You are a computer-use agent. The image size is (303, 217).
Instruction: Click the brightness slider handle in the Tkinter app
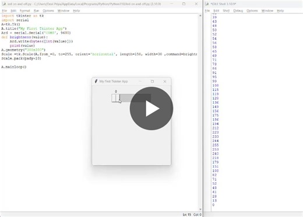click(x=116, y=98)
